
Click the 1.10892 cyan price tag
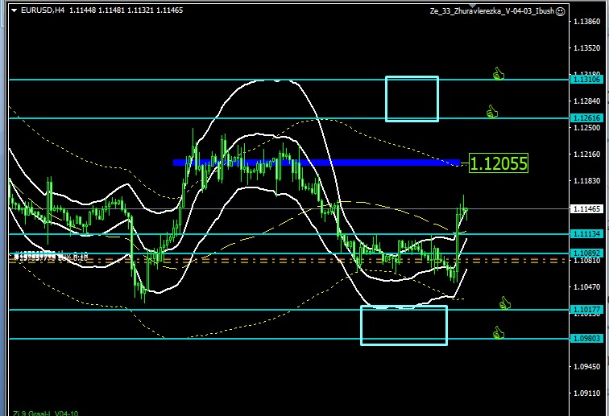[586, 253]
